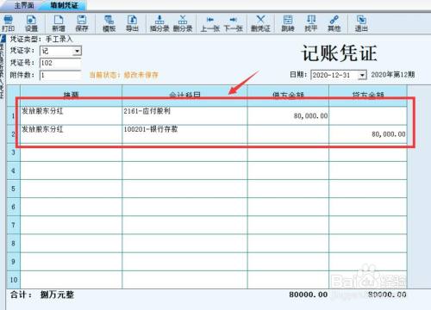Click the debit total 80000.00 at bottom
Image resolution: width=431 pixels, height=310 pixels.
pos(309,294)
